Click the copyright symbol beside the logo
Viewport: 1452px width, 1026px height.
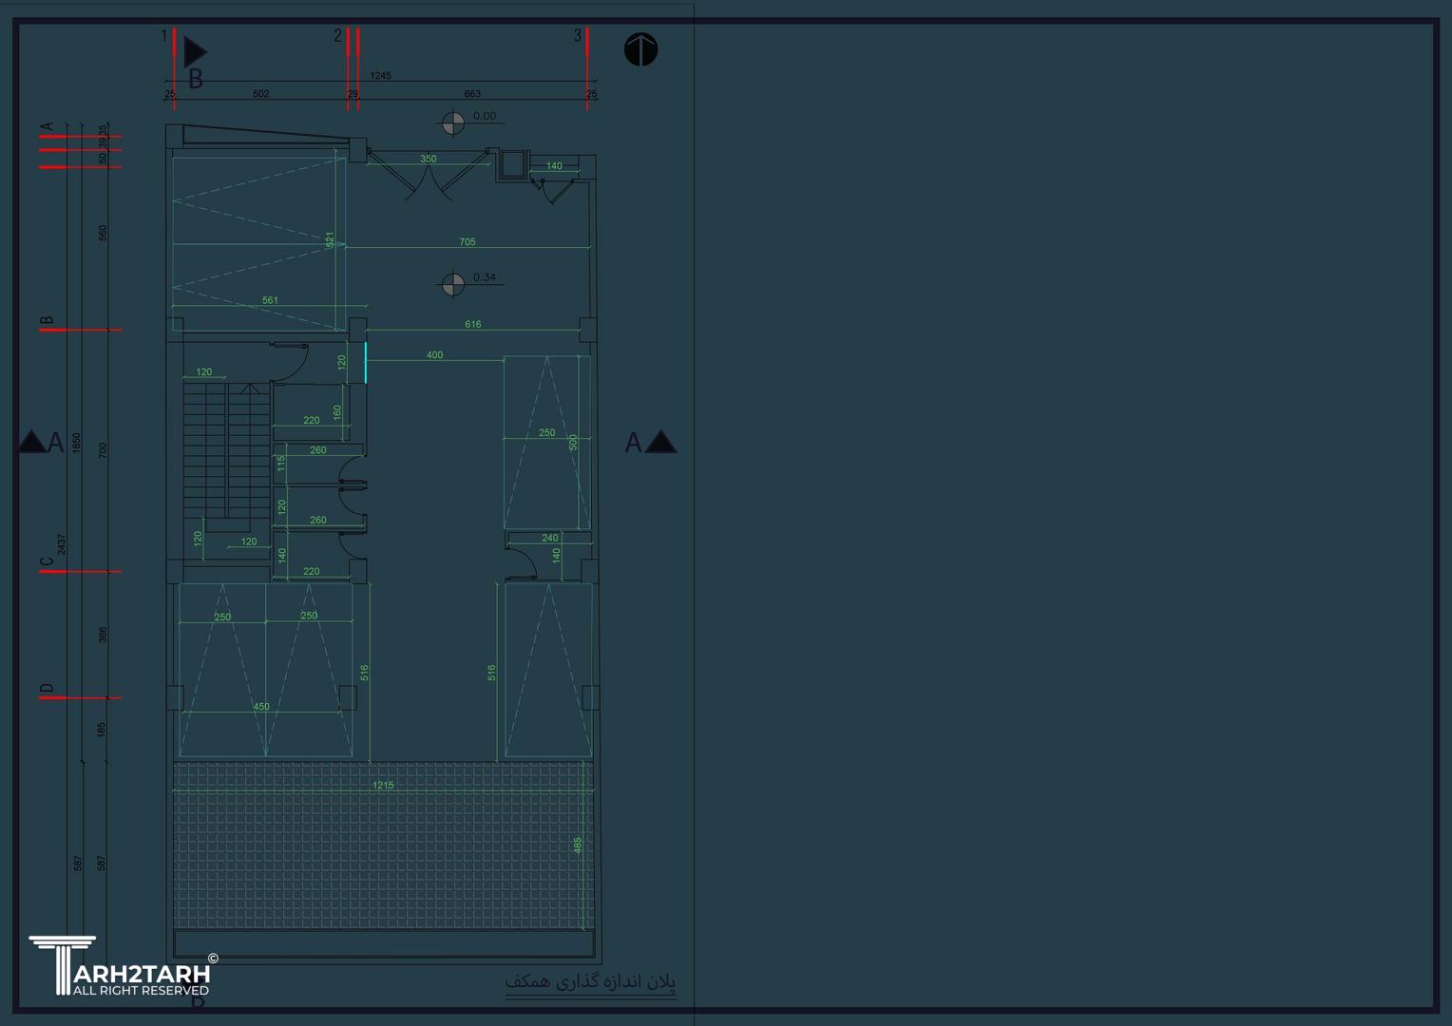213,959
